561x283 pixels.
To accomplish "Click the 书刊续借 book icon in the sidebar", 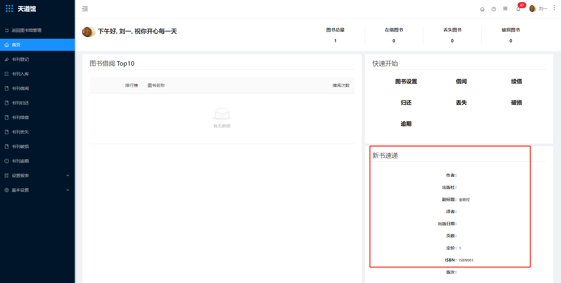I will tap(7, 117).
